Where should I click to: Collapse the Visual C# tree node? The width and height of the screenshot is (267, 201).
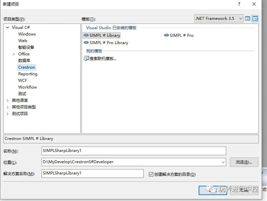pos(8,27)
